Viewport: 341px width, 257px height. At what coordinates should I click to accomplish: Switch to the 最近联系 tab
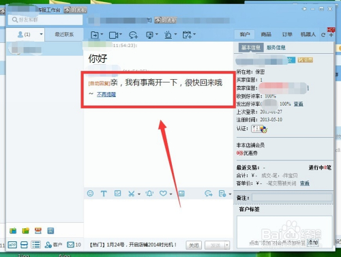pos(64,35)
